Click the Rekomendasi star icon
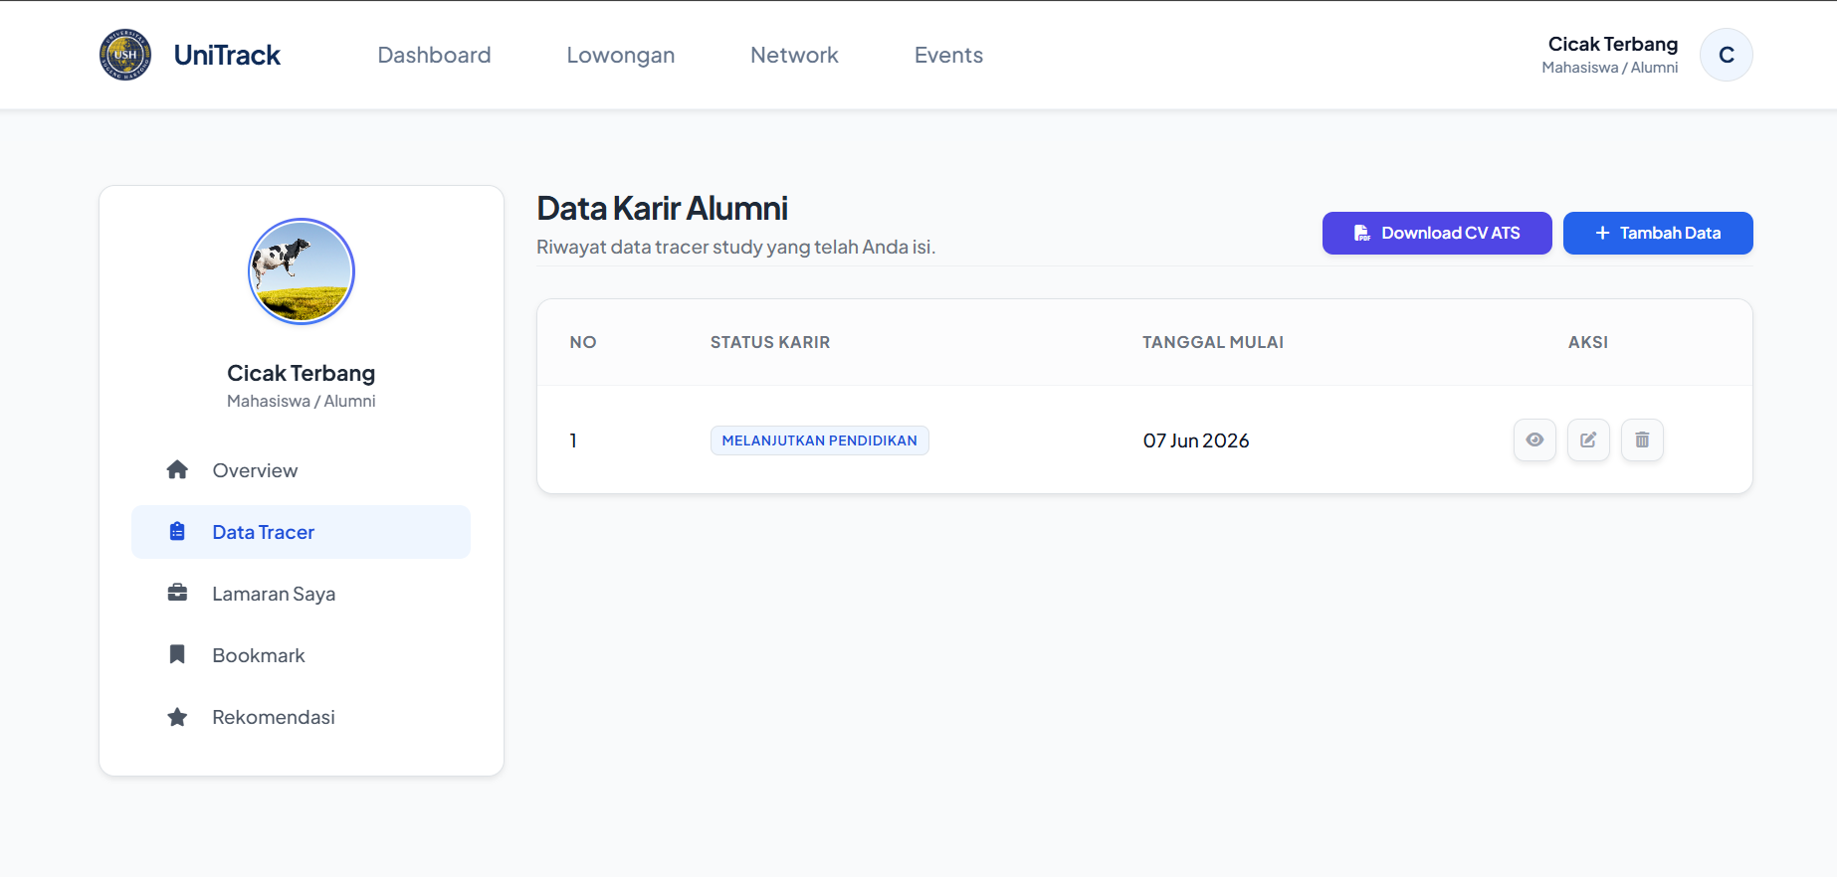The image size is (1837, 877). [177, 716]
